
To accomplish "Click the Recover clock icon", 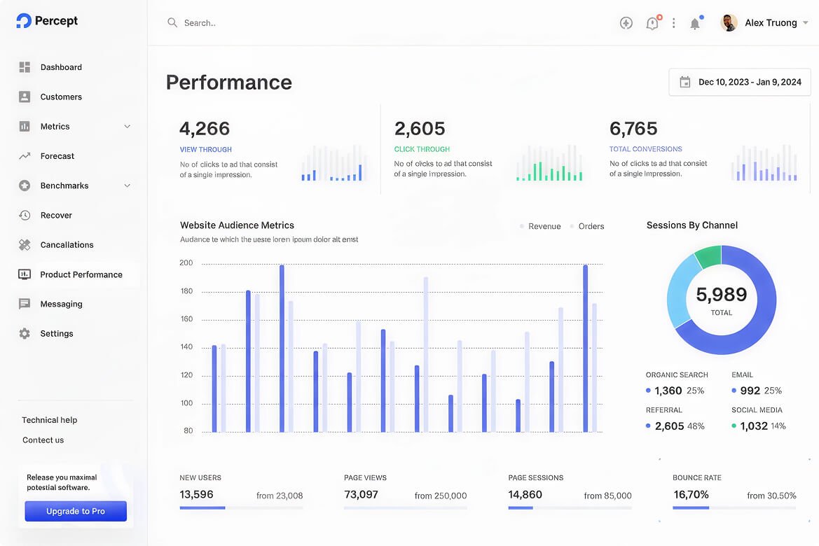I will 25,215.
